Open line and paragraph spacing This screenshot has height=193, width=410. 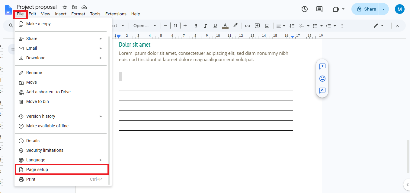point(292,26)
